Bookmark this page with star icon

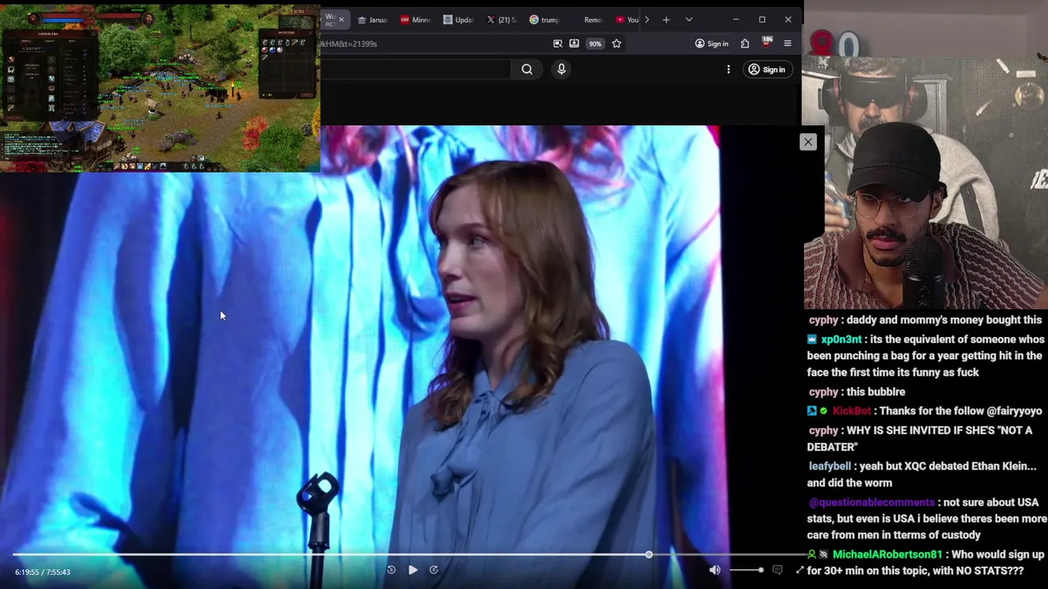[617, 43]
